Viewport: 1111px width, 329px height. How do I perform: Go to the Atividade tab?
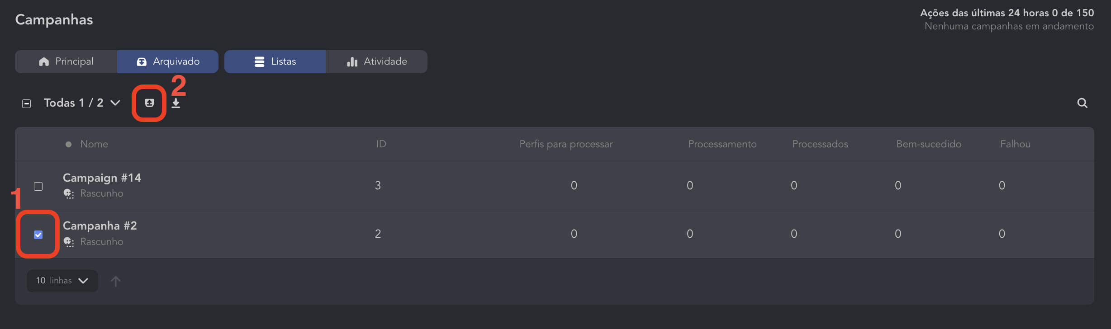point(377,61)
